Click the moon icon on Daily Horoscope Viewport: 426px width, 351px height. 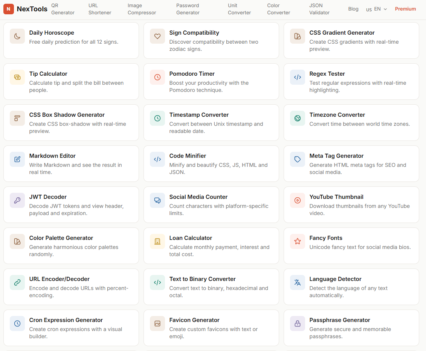[x=17, y=36]
